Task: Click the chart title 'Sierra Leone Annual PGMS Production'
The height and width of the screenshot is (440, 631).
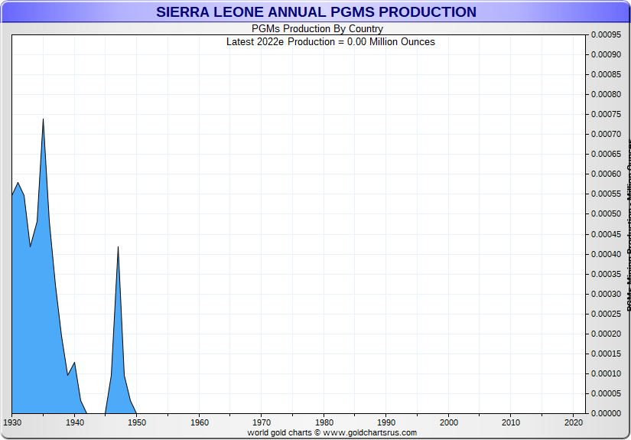Action: pos(316,12)
